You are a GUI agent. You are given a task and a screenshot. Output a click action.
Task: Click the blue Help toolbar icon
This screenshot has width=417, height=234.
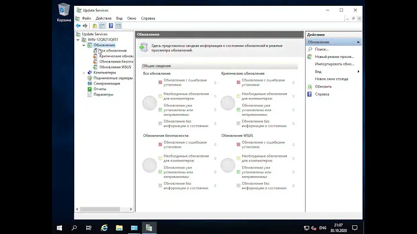tap(111, 26)
